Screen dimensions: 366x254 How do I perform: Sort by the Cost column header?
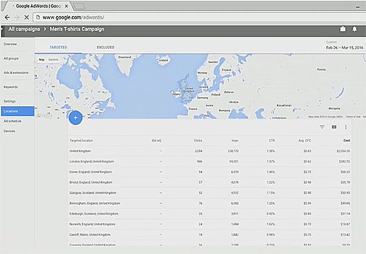coord(346,140)
